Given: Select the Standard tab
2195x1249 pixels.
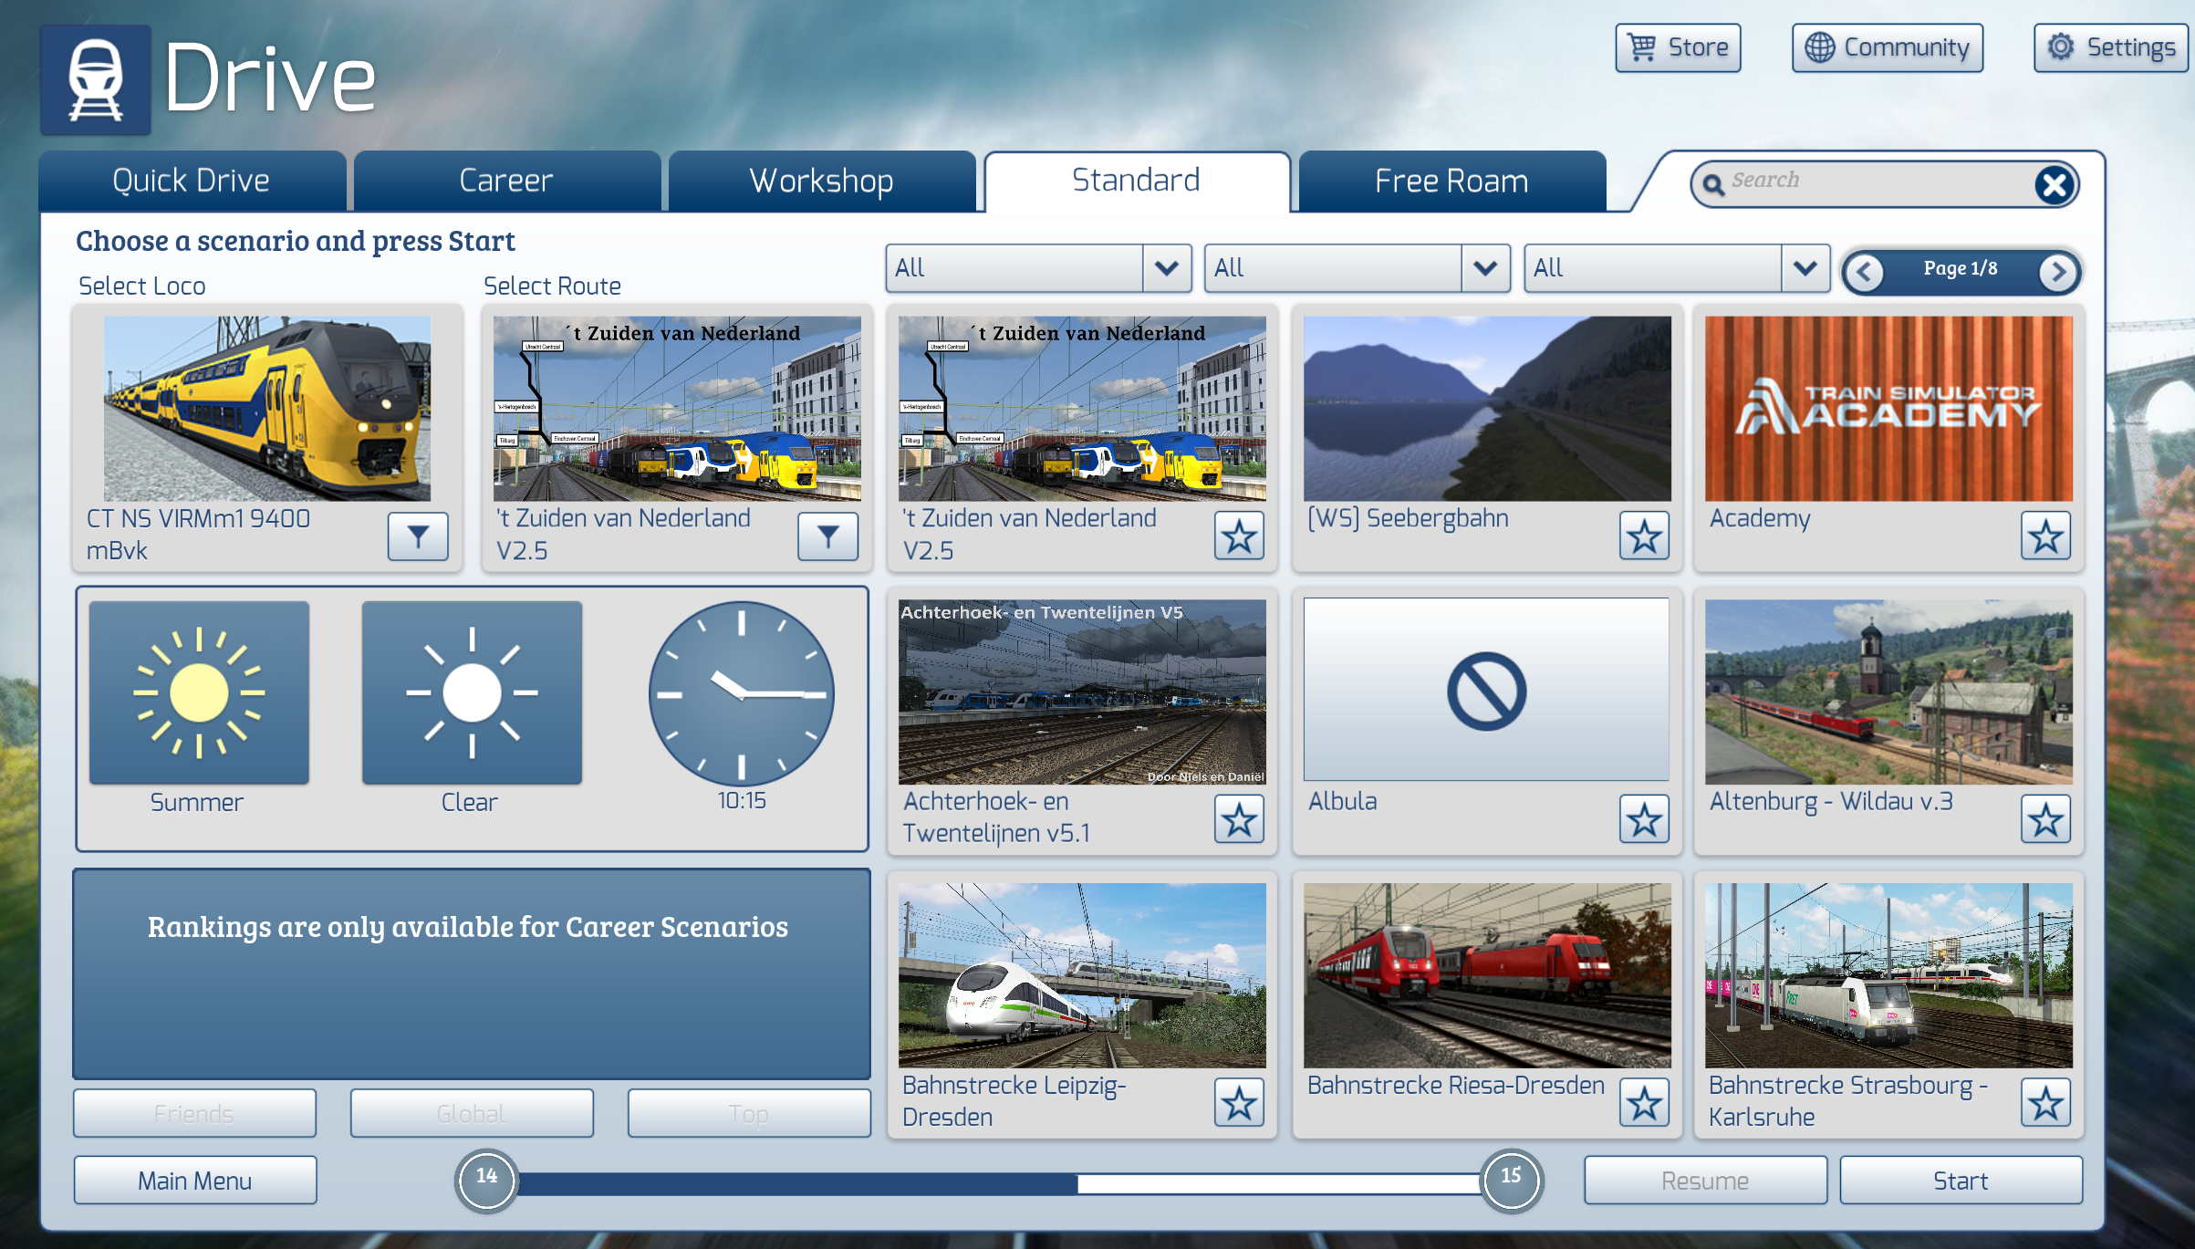Looking at the screenshot, I should [1137, 181].
